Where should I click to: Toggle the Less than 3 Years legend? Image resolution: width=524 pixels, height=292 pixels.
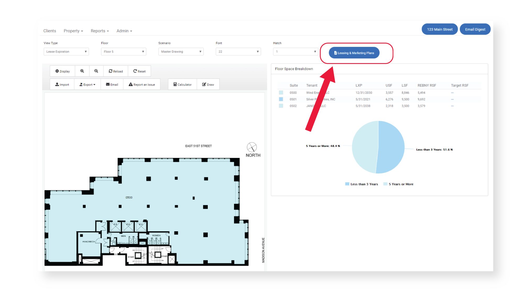click(x=362, y=184)
